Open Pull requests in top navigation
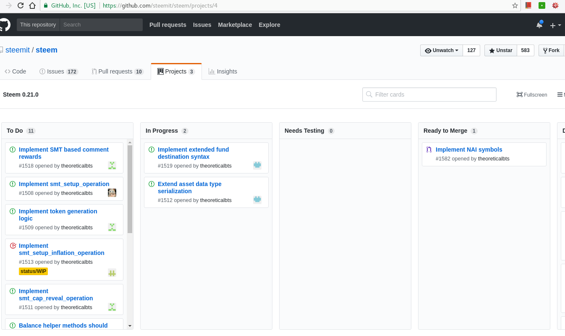The height and width of the screenshot is (336, 565). [x=168, y=25]
